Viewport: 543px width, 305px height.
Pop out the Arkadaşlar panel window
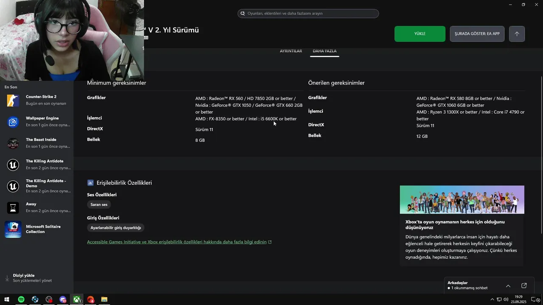[x=524, y=286]
